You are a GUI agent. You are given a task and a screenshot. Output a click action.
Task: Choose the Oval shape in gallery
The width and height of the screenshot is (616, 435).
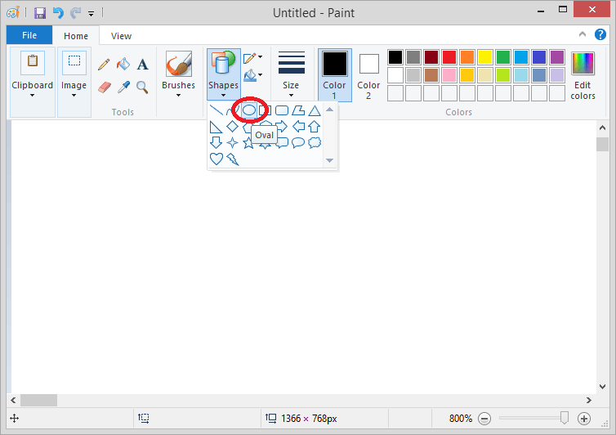click(248, 110)
